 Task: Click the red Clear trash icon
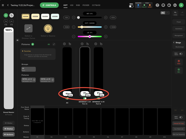(x=179, y=62)
